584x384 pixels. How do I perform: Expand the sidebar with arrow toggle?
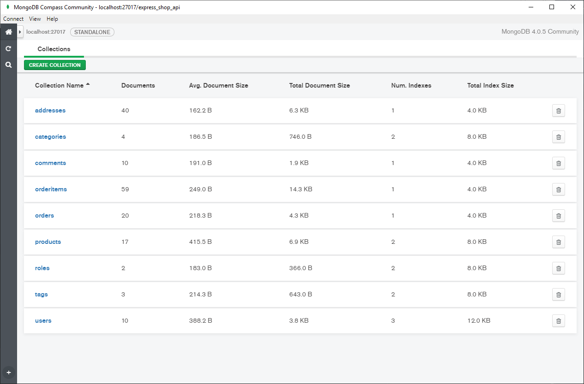20,32
